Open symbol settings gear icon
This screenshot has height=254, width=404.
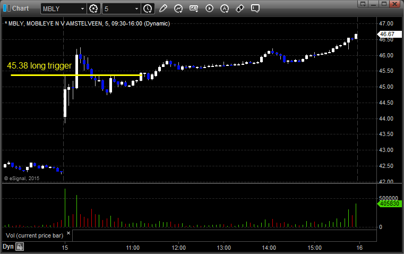[93, 9]
